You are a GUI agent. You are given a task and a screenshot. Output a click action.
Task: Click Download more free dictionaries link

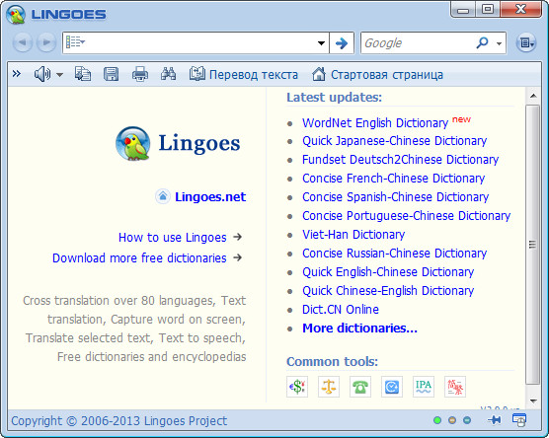pyautogui.click(x=139, y=257)
